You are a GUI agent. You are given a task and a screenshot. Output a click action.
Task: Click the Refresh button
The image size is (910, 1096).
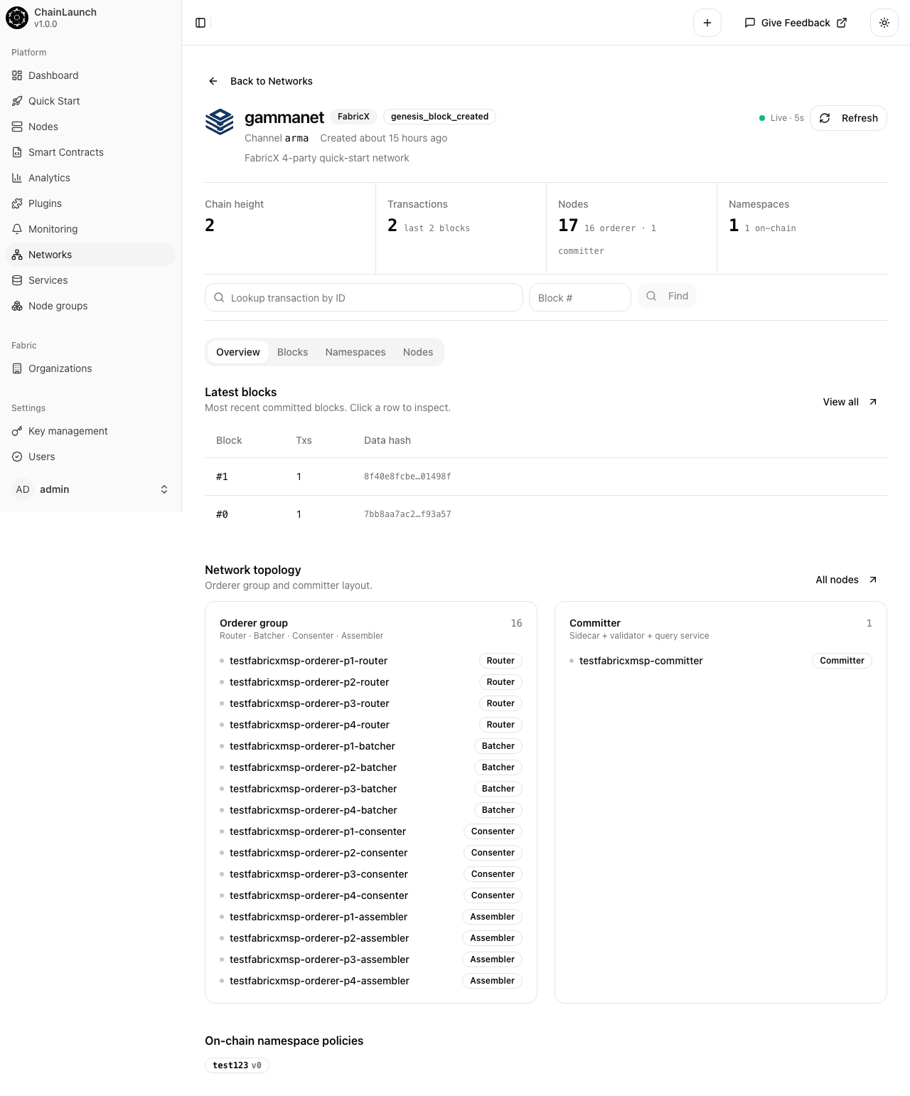[848, 118]
